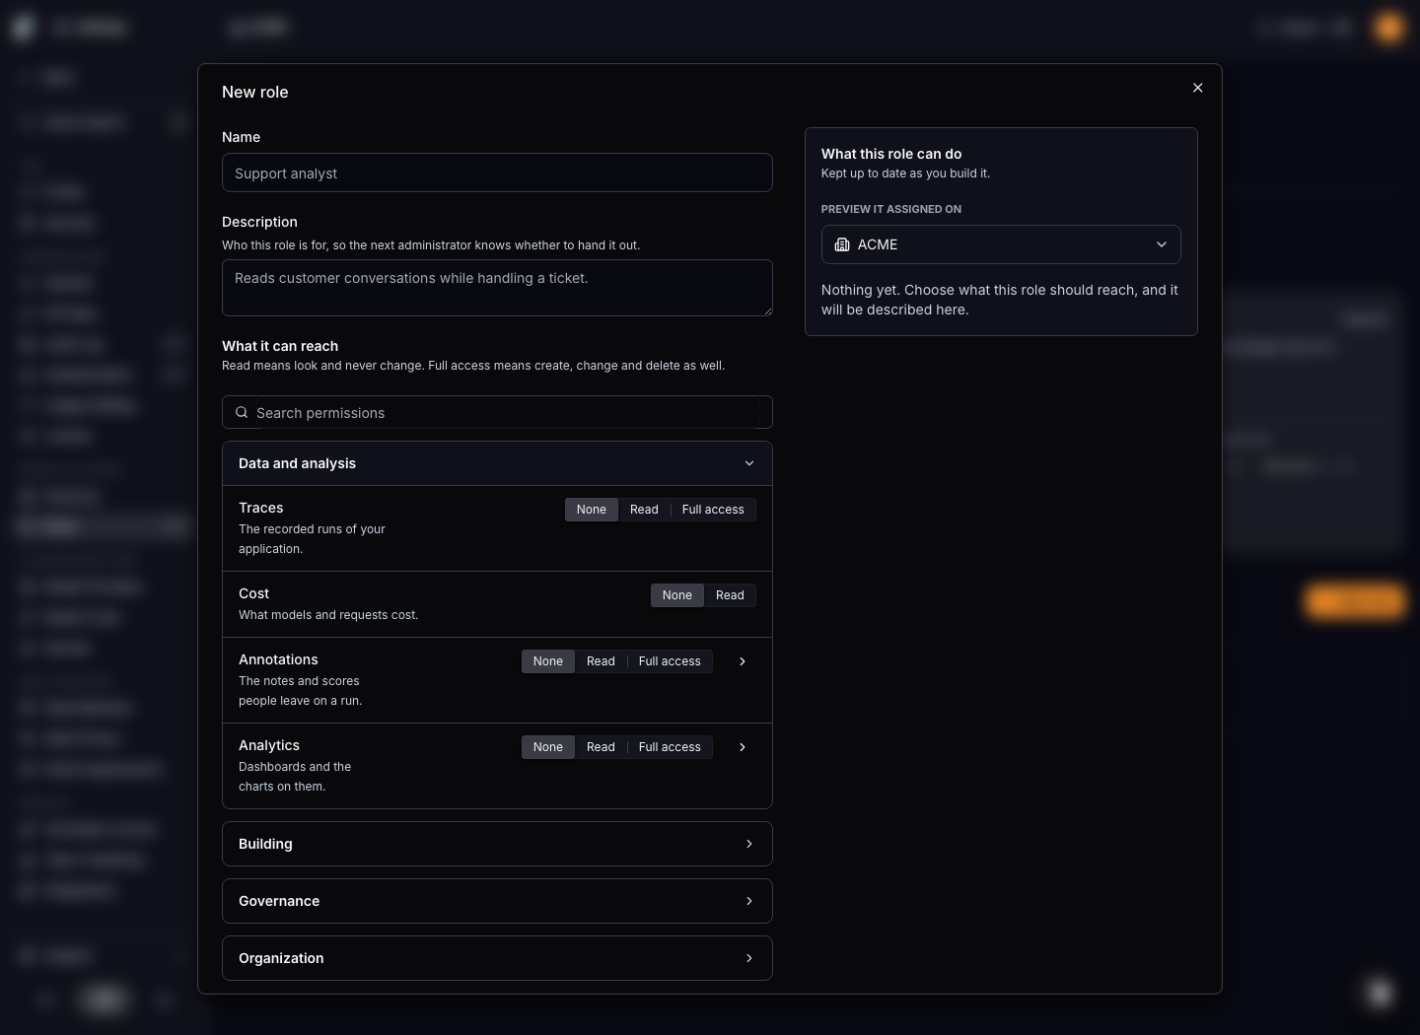Set Traces permission to Read
This screenshot has width=1420, height=1035.
click(644, 510)
